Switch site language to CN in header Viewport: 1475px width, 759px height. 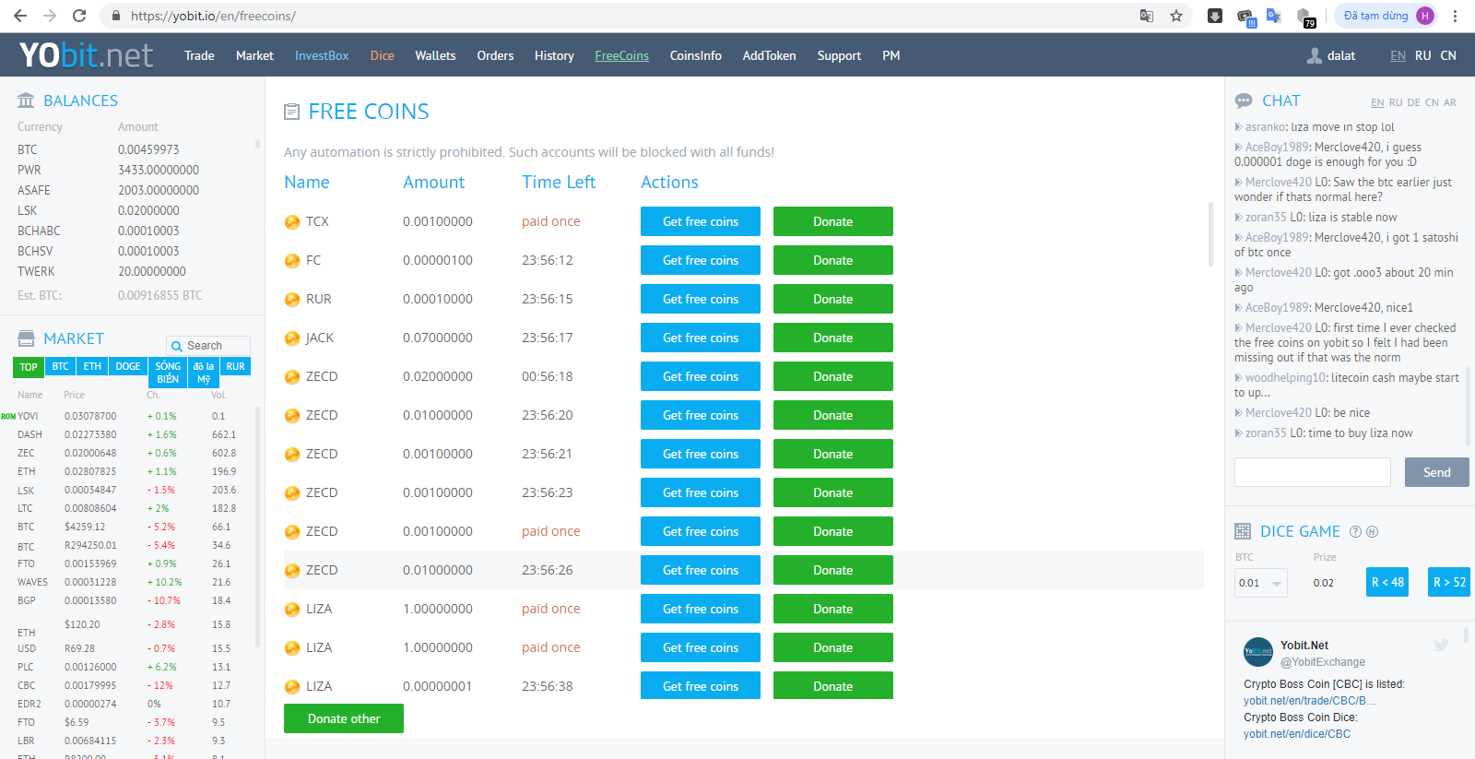pyautogui.click(x=1448, y=55)
